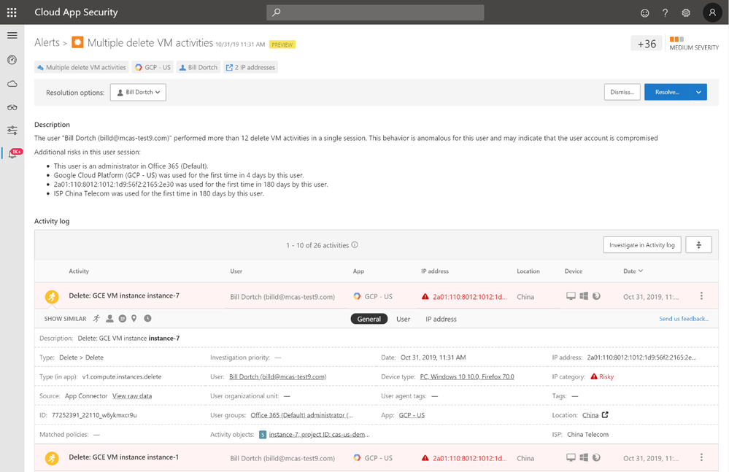Click orange activity icon for instance-1 row
The height and width of the screenshot is (472, 729).
tap(52, 459)
